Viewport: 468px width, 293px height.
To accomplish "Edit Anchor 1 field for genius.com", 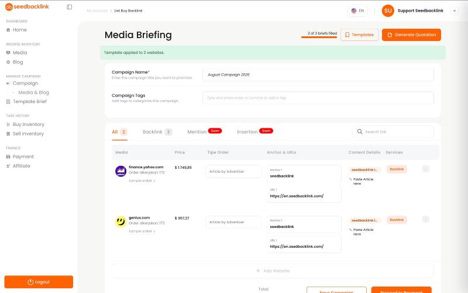I will [304, 224].
